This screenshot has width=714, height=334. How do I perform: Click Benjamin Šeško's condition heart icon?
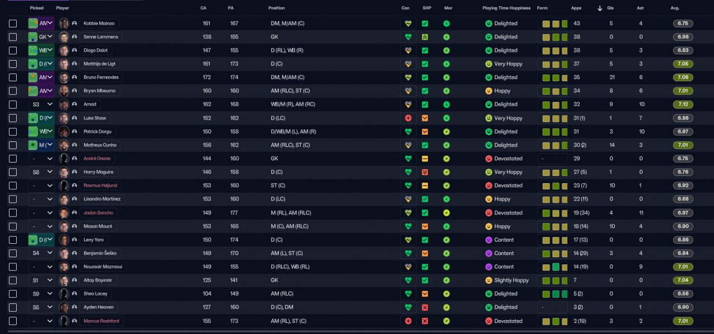tap(408, 253)
